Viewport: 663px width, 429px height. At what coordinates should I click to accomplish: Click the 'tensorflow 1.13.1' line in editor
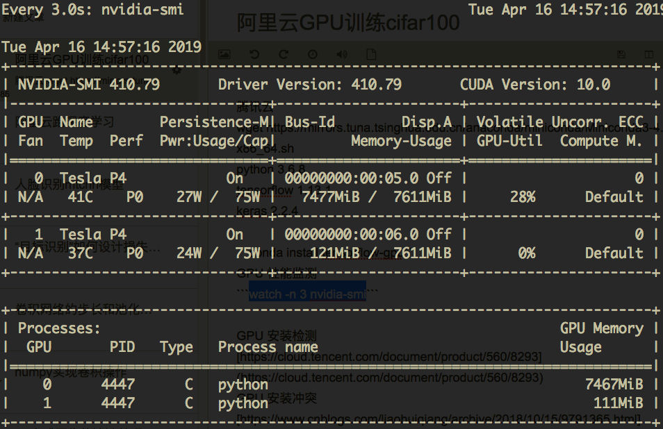284,190
